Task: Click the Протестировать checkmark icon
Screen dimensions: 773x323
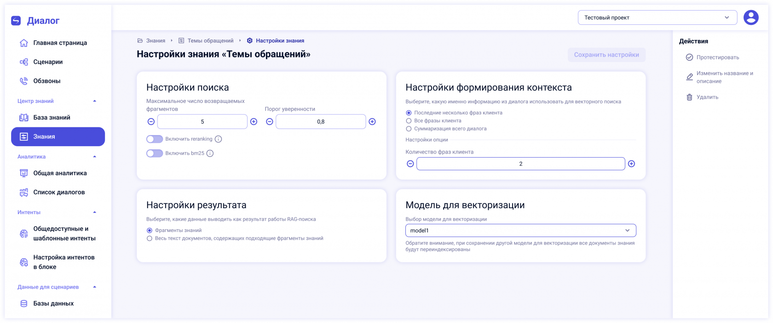Action: pos(689,57)
